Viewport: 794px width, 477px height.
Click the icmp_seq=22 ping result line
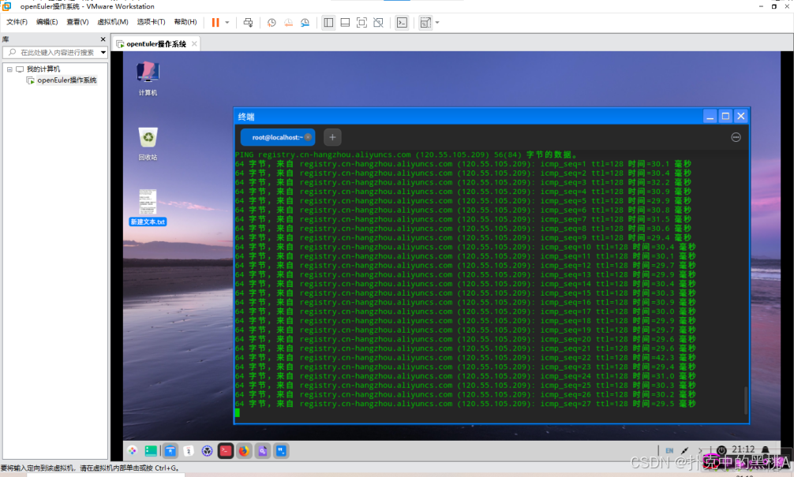coord(465,358)
